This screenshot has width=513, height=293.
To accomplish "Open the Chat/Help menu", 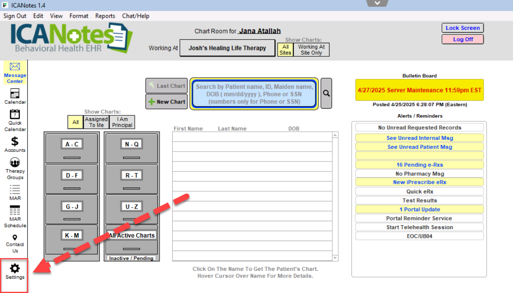I will [x=135, y=16].
